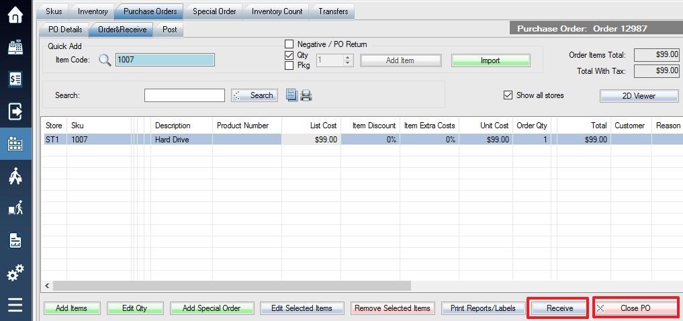Select the inventory shelves sidebar icon
This screenshot has width=683, height=321.
tap(15, 144)
